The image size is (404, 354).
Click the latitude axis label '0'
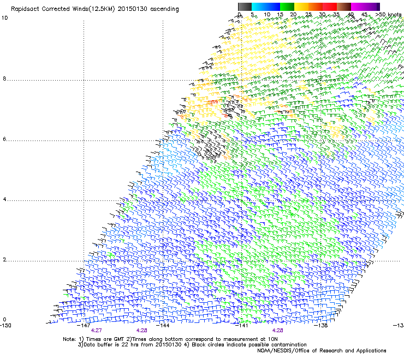(x=4, y=320)
